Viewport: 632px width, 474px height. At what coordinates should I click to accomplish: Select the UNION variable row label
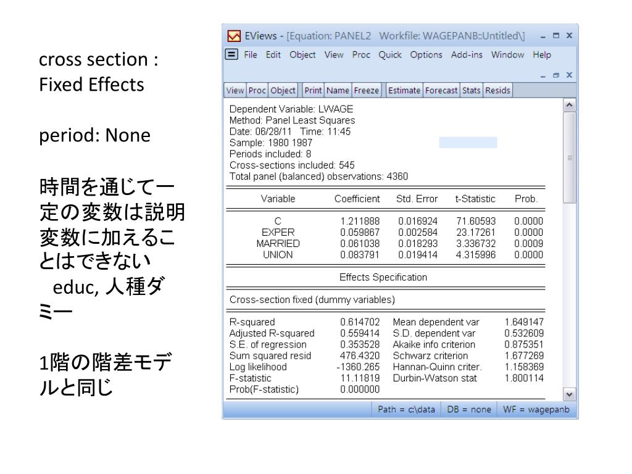[278, 255]
